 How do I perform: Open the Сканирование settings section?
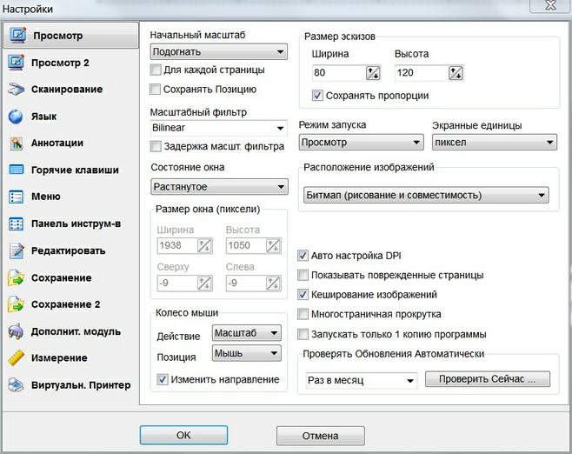point(67,89)
